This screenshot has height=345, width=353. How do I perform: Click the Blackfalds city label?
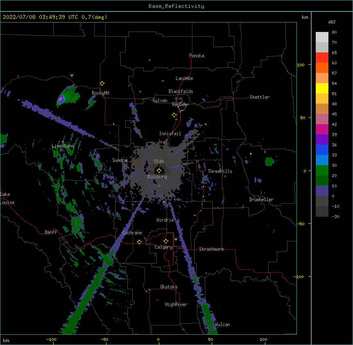pos(181,91)
